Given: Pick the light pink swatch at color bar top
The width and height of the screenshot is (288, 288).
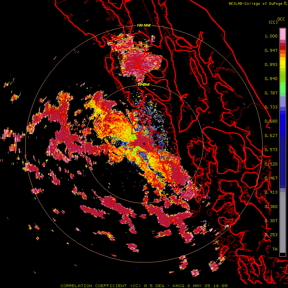Looking at the screenshot, I should coord(283,34).
